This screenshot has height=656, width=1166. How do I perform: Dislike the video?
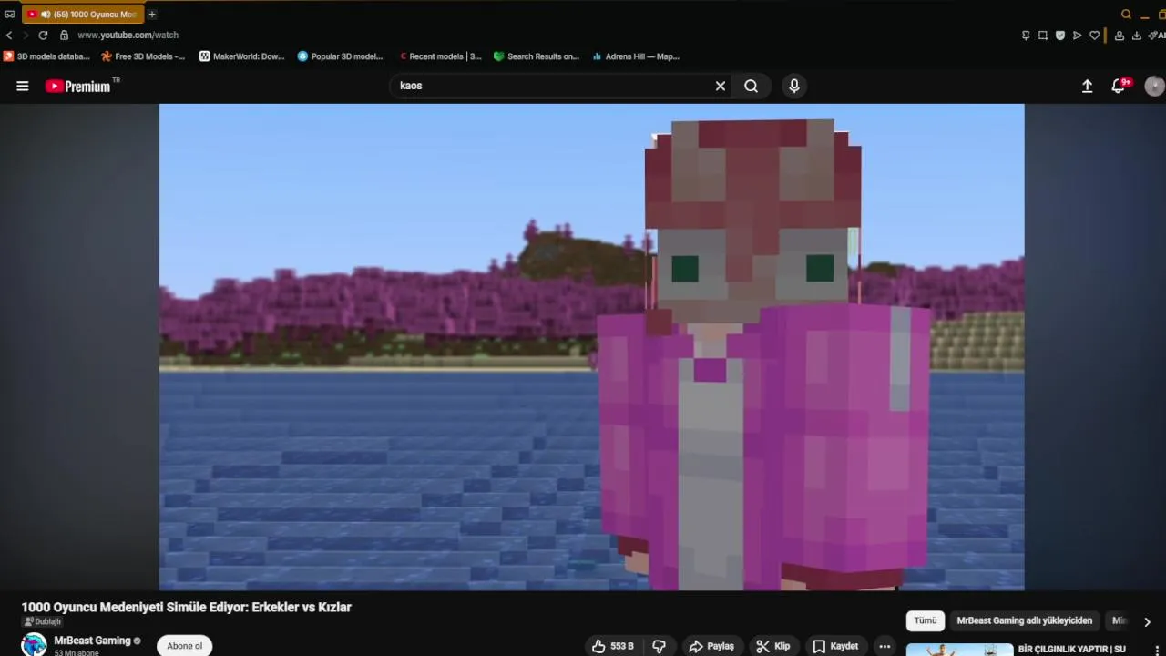[x=660, y=646]
